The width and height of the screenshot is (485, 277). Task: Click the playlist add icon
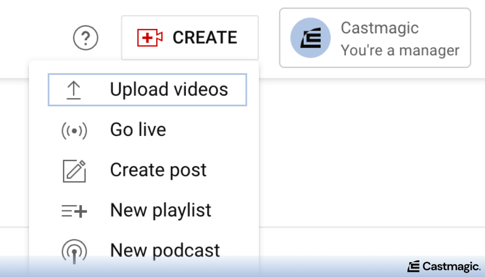click(x=74, y=211)
